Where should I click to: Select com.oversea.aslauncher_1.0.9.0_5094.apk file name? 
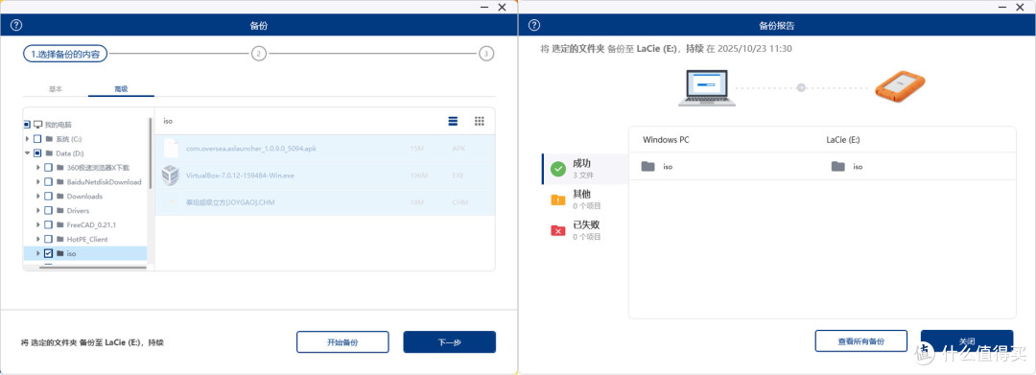[x=251, y=149]
